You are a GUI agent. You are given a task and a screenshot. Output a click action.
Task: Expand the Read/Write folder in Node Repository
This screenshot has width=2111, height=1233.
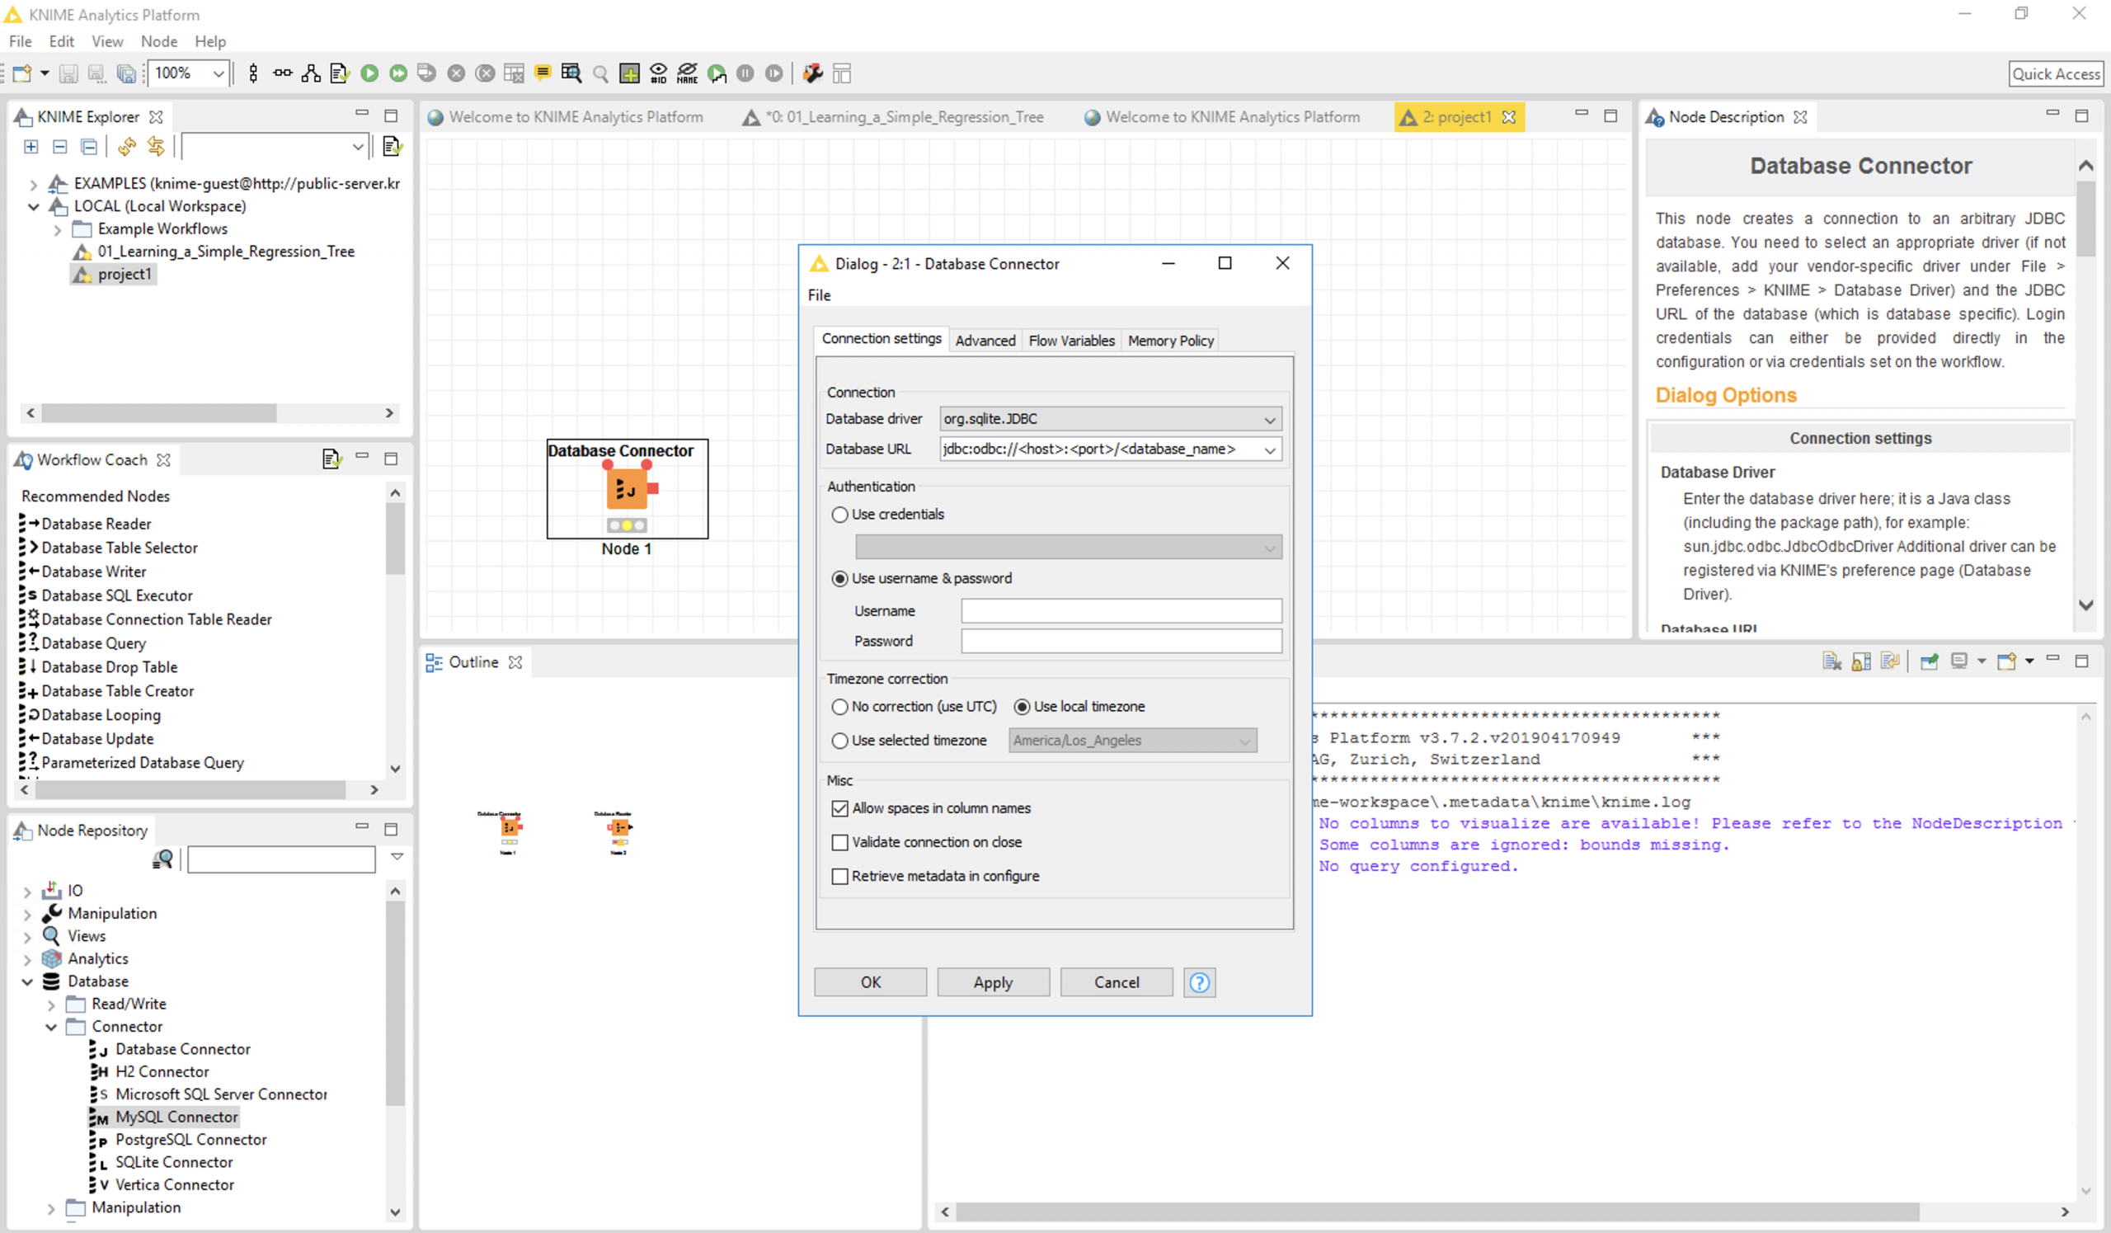(51, 1005)
